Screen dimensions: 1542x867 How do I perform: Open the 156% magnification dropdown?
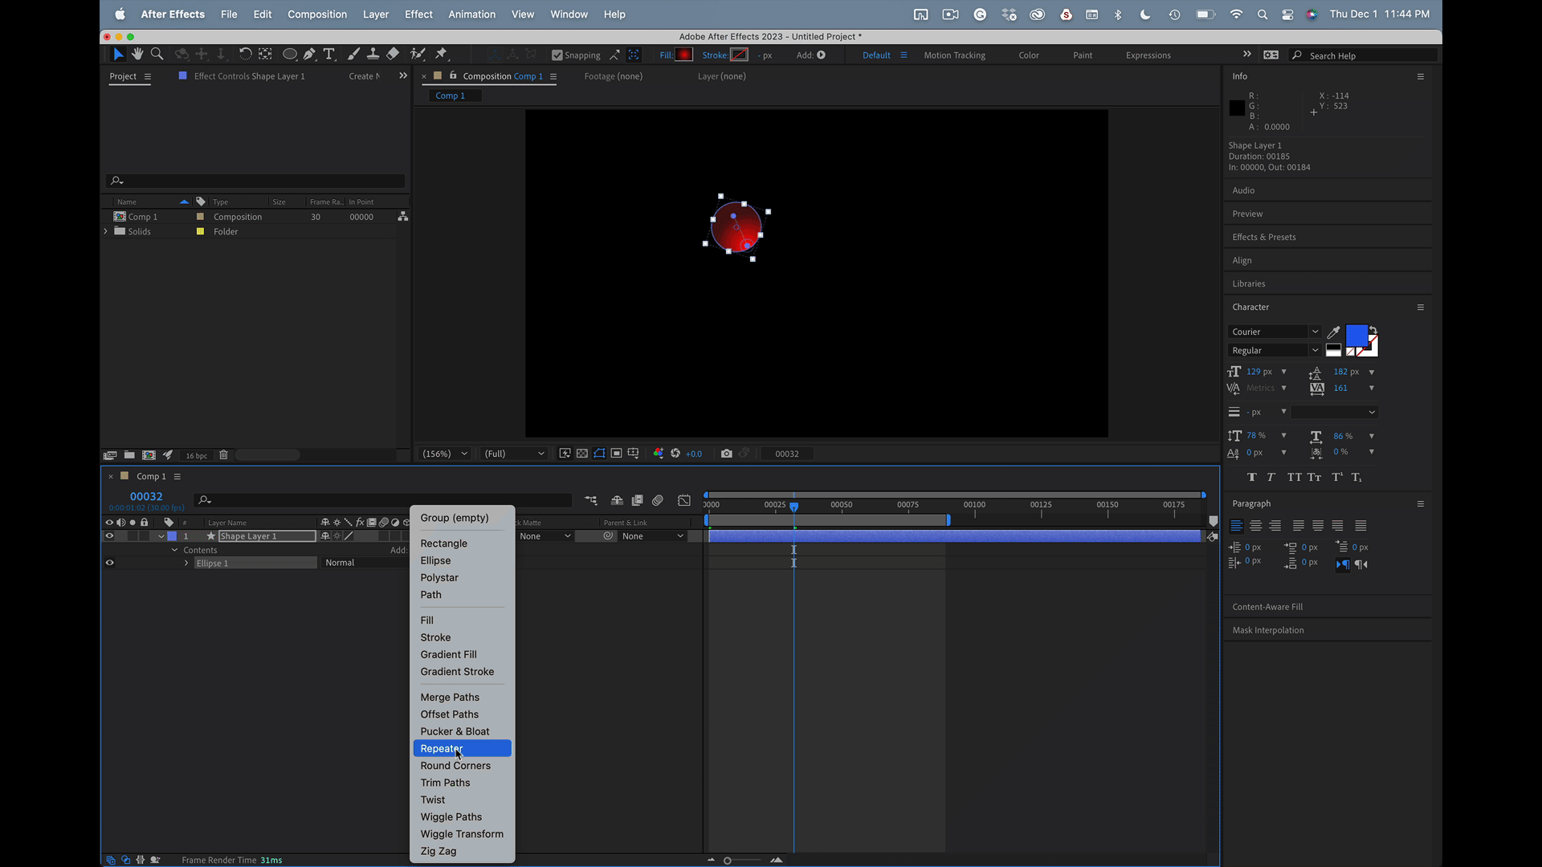point(445,454)
